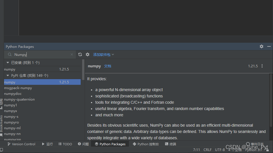
Task: Open the Version Control tab
Action: (21, 144)
